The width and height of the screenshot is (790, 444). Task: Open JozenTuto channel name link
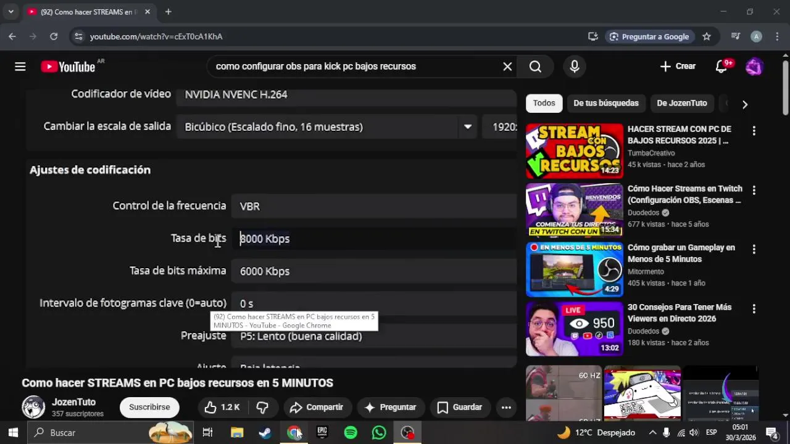pyautogui.click(x=73, y=402)
